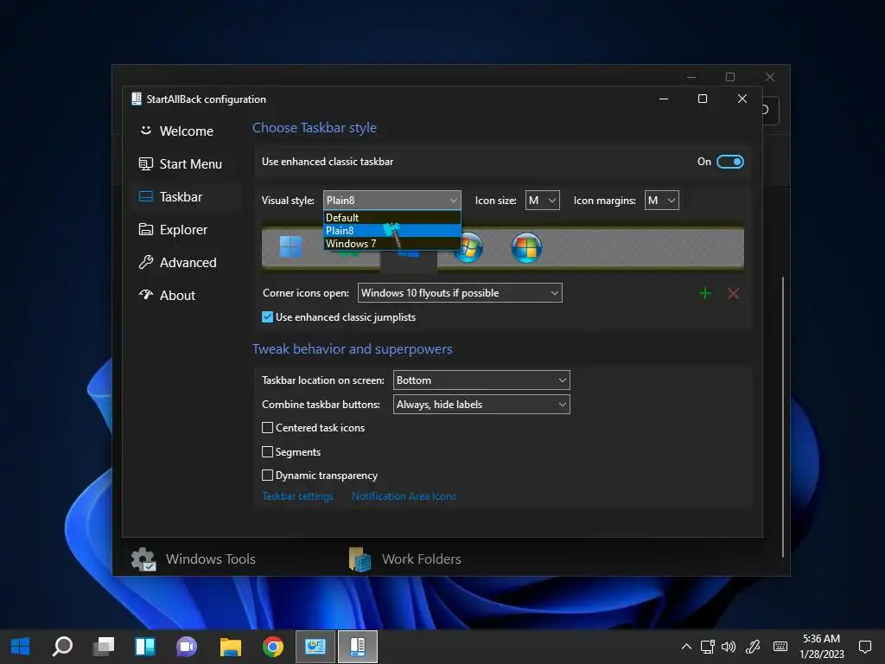Open the Icon margins dropdown
The height and width of the screenshot is (664, 885).
(661, 201)
